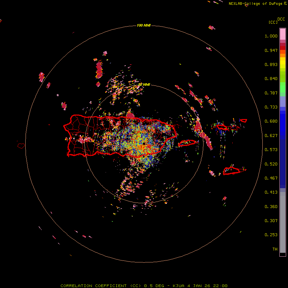Select the 0.307 legend value
288x288 pixels.
(x=271, y=221)
